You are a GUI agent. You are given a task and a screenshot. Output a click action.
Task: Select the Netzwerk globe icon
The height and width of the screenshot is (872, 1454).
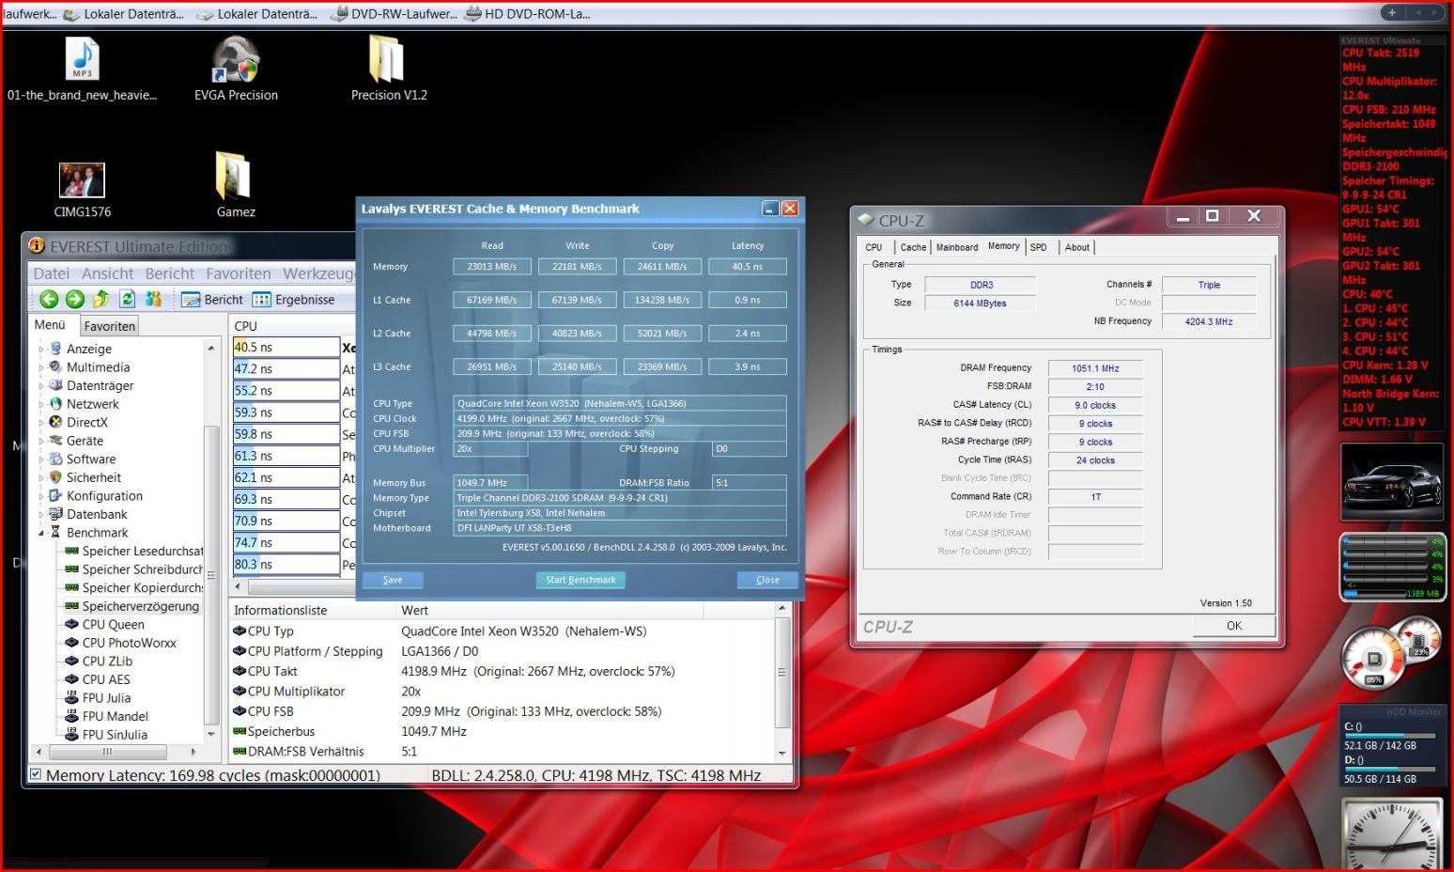[x=55, y=403]
